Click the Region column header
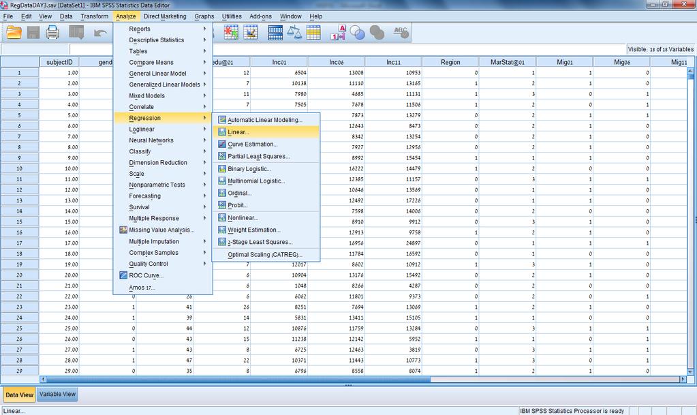Image resolution: width=697 pixels, height=415 pixels. pos(450,62)
